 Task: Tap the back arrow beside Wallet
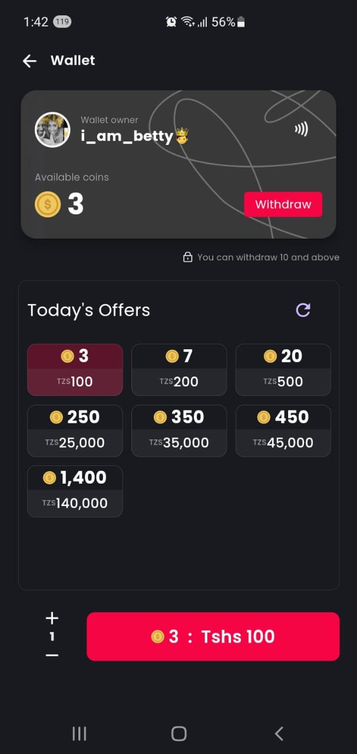[29, 61]
